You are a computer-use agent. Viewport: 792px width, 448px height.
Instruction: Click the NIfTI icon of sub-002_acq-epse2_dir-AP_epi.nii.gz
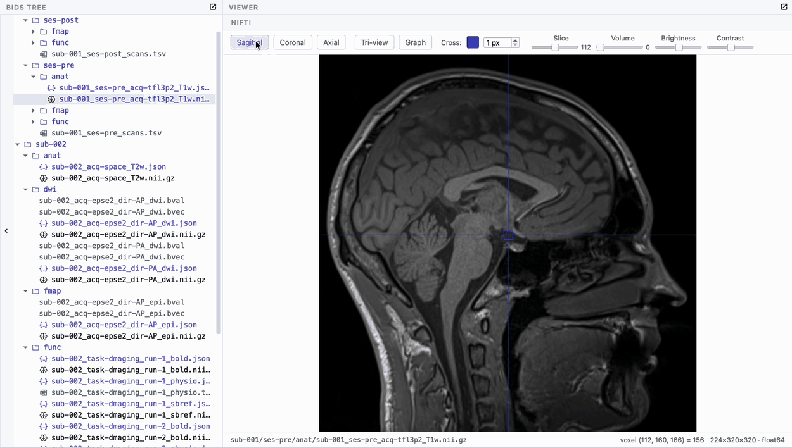click(x=44, y=337)
